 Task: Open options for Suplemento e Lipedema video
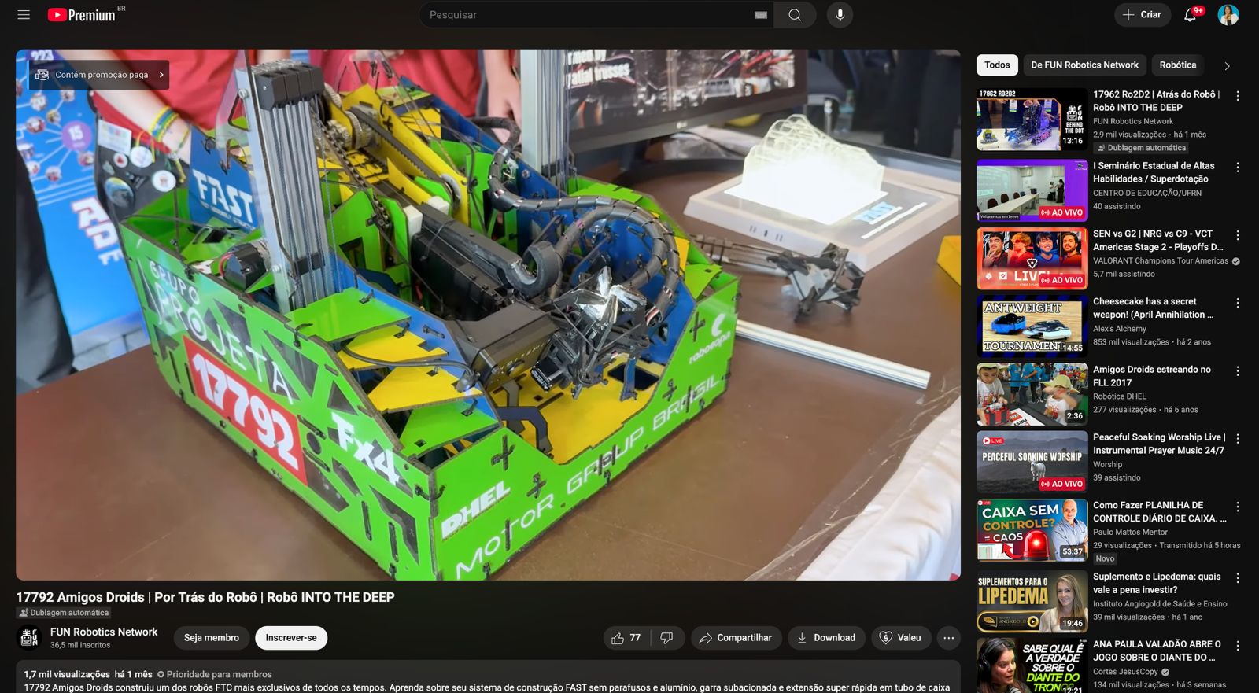coord(1237,578)
